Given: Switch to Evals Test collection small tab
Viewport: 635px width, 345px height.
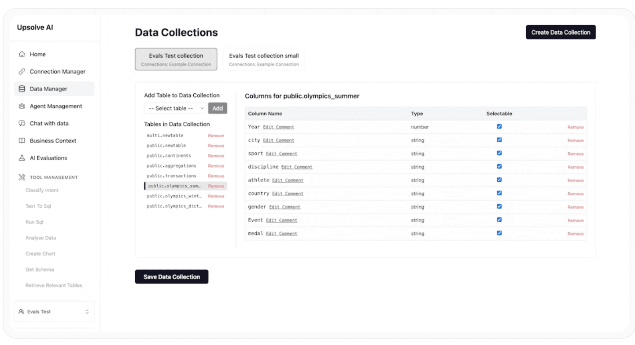Looking at the screenshot, I should click(263, 59).
